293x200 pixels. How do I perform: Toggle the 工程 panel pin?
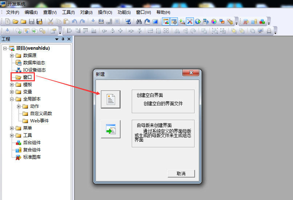[63, 39]
